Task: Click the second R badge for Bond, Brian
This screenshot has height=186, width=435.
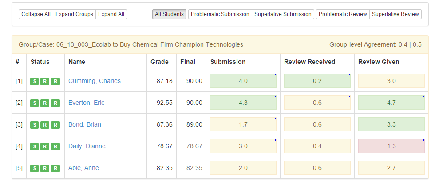Action: click(x=55, y=125)
